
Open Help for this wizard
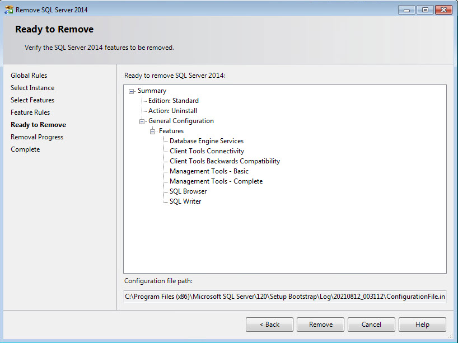pos(422,325)
